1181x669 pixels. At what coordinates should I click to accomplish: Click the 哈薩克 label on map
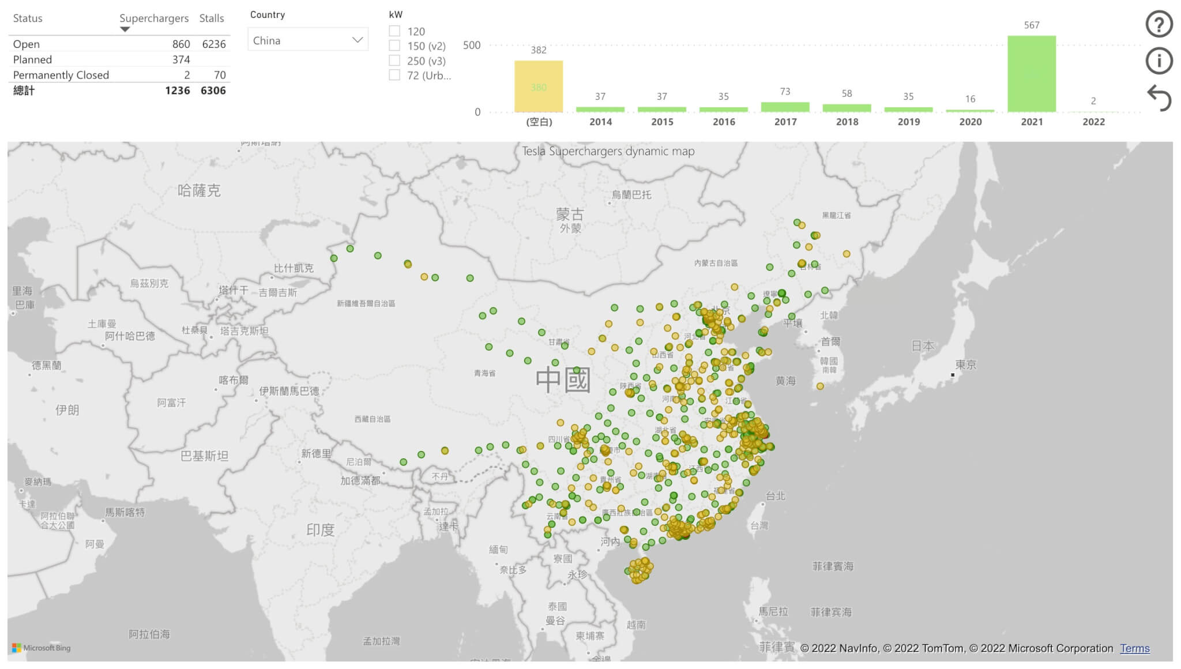199,190
